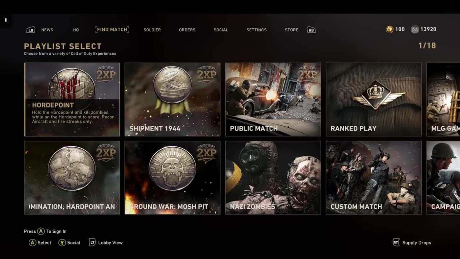This screenshot has width=460, height=259.
Task: Click the PLAYLIST SELECT heading
Action: (x=63, y=46)
